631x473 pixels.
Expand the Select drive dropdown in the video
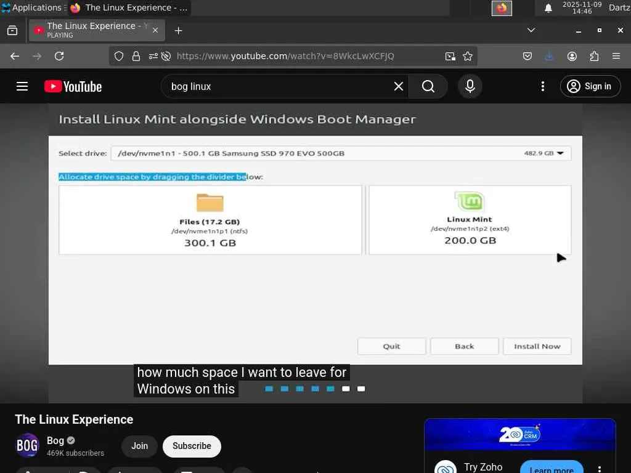(341, 153)
